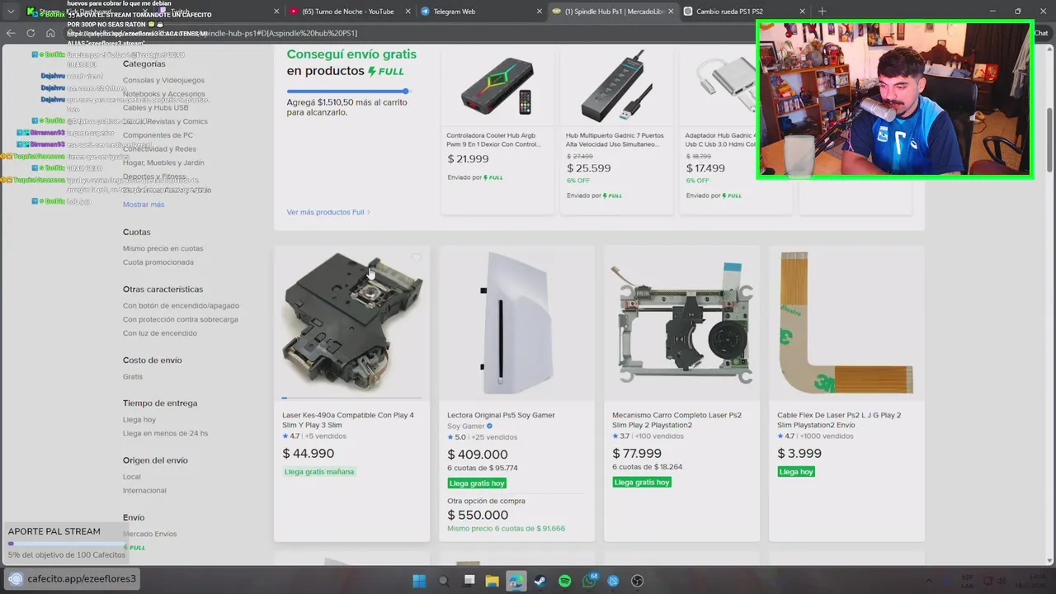The image size is (1056, 594).
Task: Open Cable Flex De Laser Ps2 image
Action: tap(846, 323)
